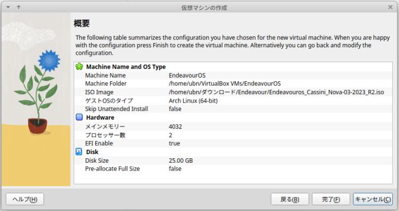
Task: Click 戻る(B) to go back
Action: click(x=290, y=199)
